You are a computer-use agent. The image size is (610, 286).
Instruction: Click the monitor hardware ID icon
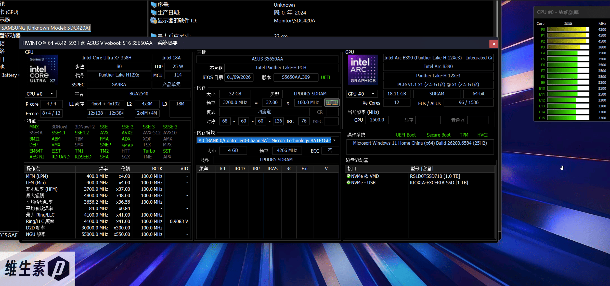[x=153, y=20]
